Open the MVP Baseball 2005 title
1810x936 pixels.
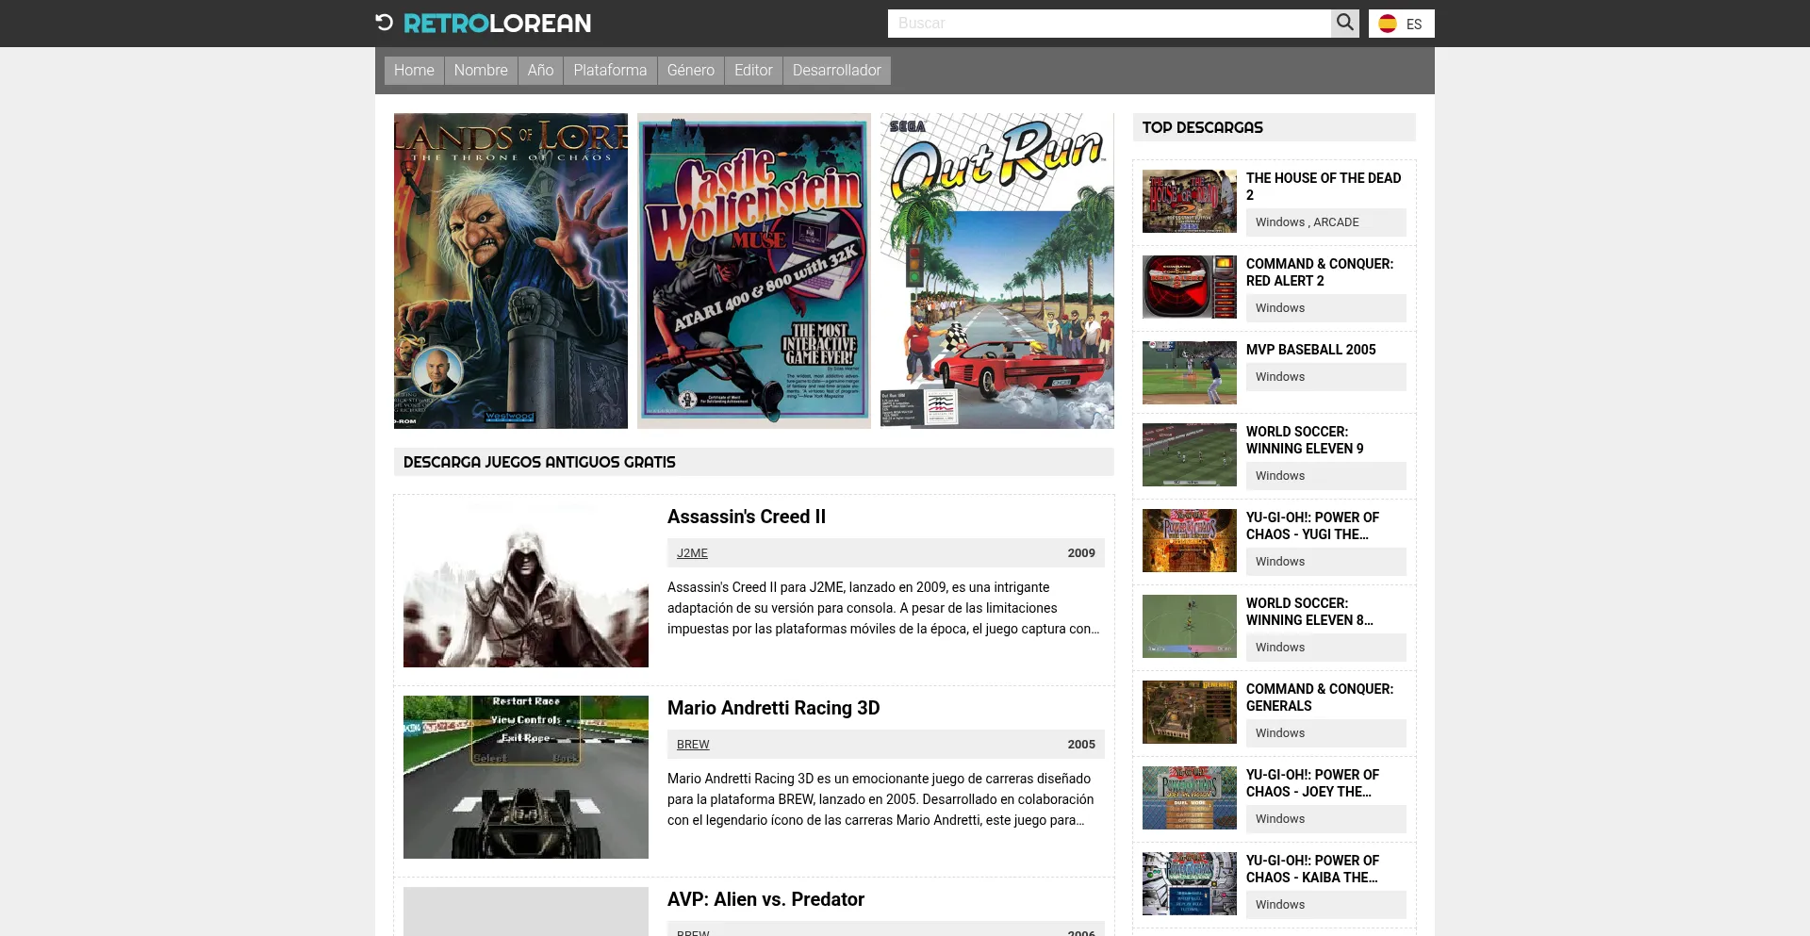(x=1311, y=350)
